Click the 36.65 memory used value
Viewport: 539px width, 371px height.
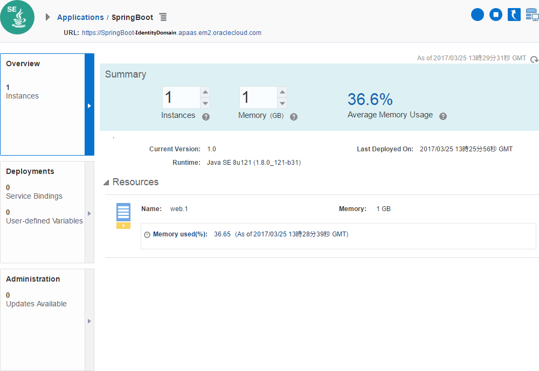coord(222,234)
